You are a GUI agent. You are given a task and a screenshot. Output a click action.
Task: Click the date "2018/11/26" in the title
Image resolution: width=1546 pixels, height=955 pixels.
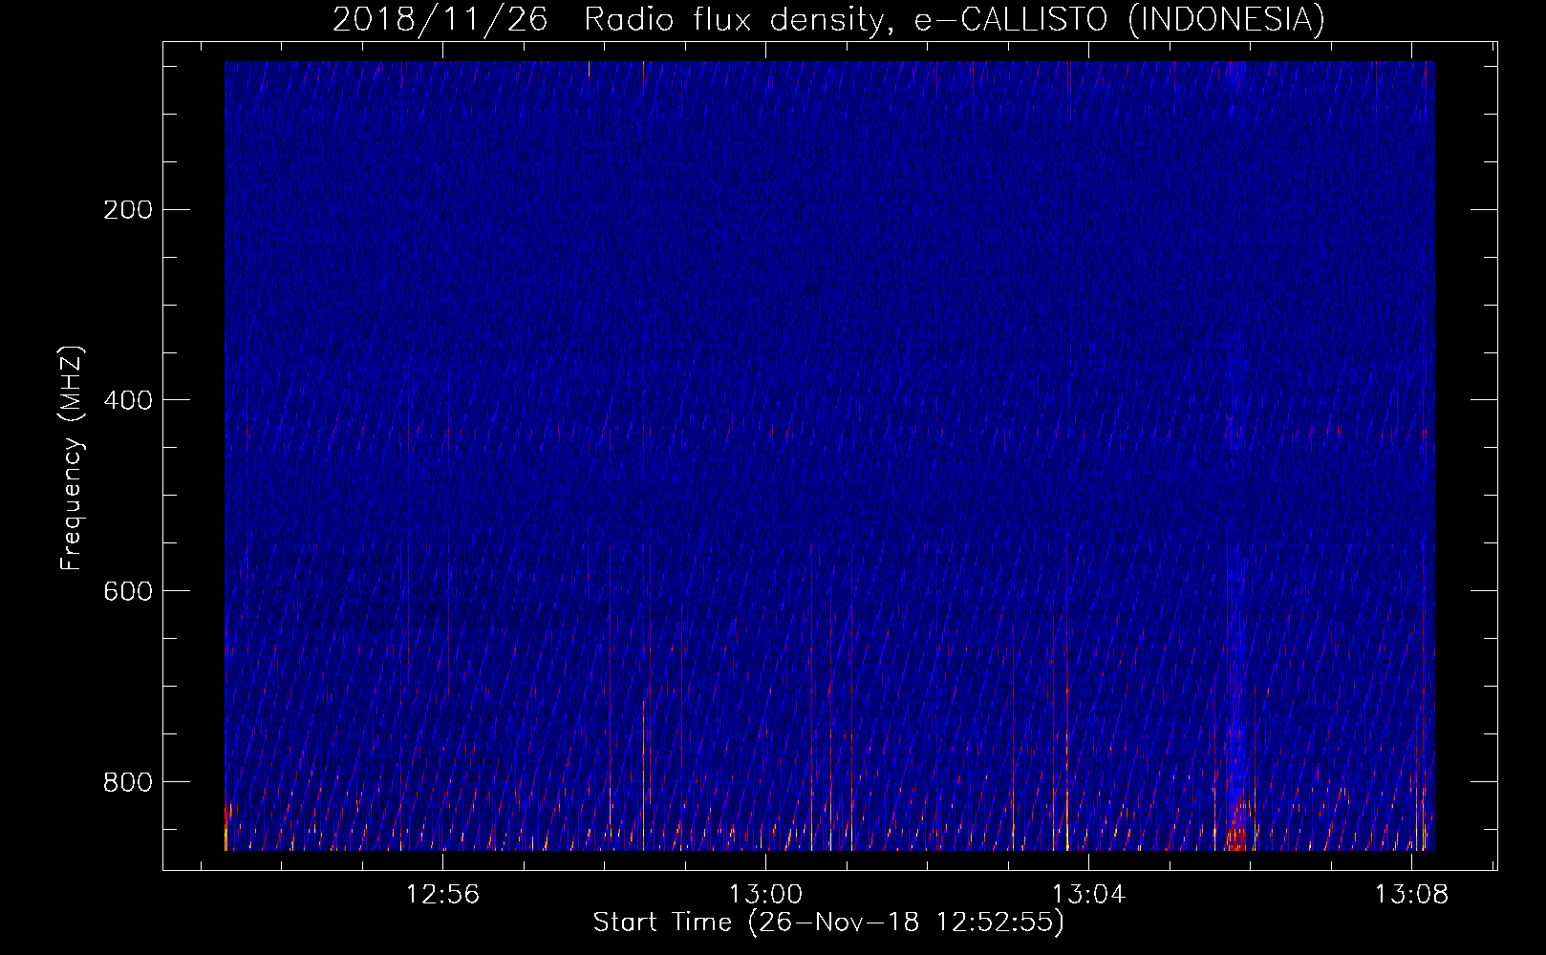pyautogui.click(x=440, y=19)
